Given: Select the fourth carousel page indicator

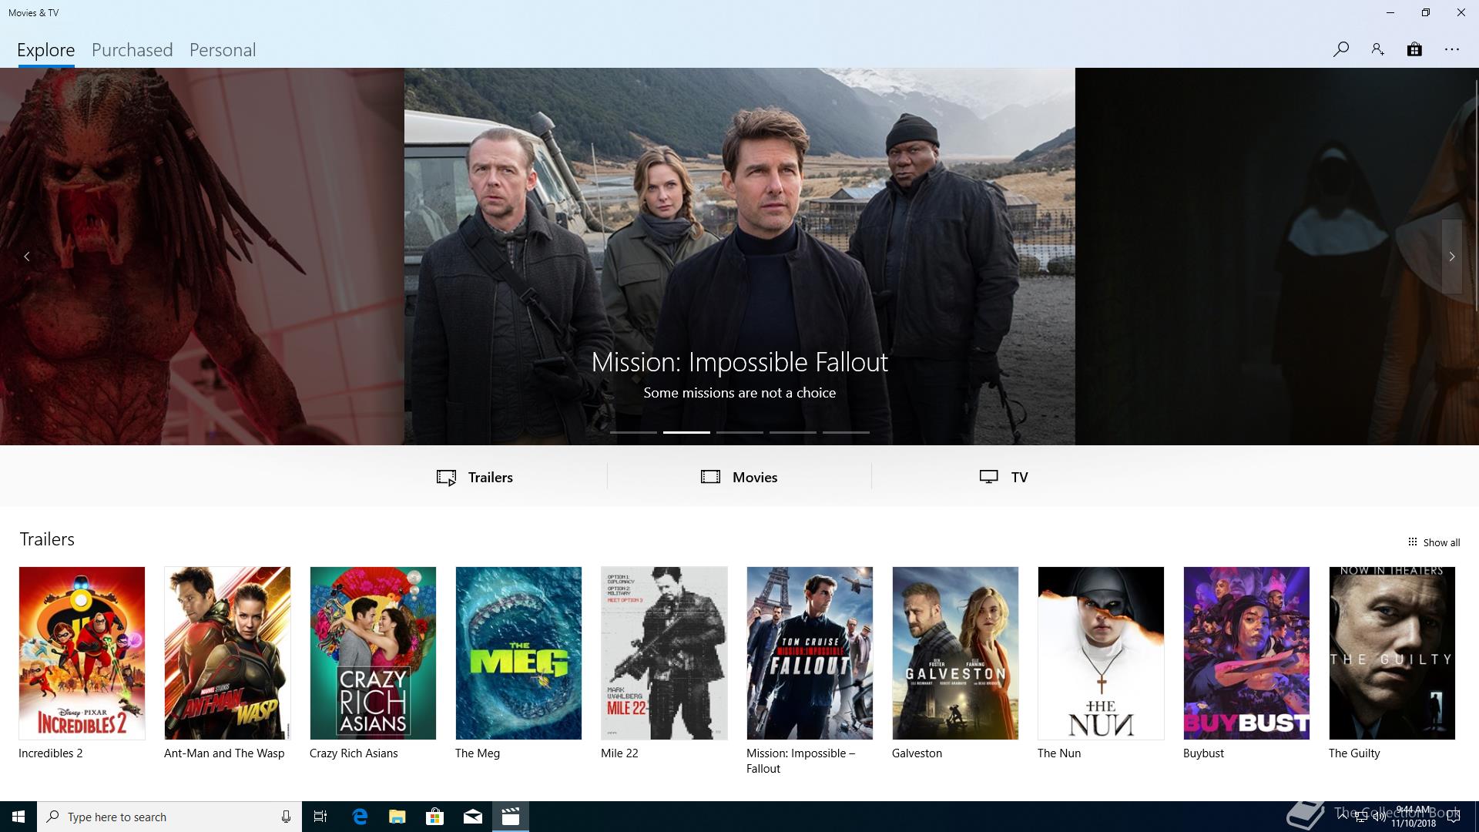Looking at the screenshot, I should tap(793, 432).
